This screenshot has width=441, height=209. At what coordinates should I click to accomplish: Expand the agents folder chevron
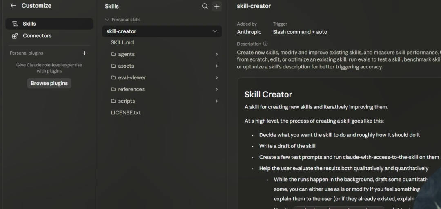(x=216, y=54)
